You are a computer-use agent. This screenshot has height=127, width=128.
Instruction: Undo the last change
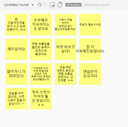39,5
